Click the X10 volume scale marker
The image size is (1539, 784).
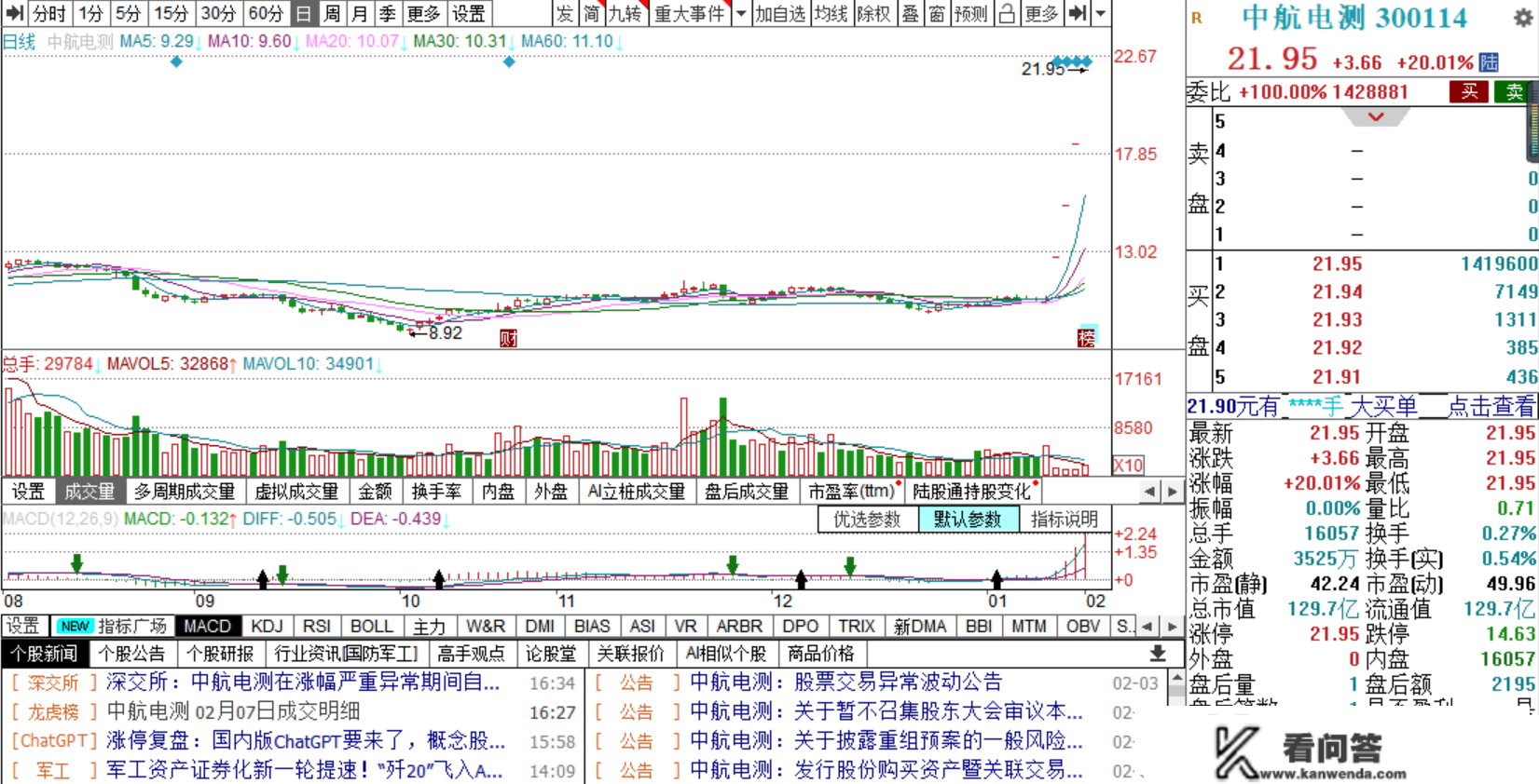tap(1129, 466)
